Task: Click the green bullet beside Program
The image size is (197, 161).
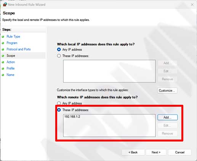Action: point(3,43)
